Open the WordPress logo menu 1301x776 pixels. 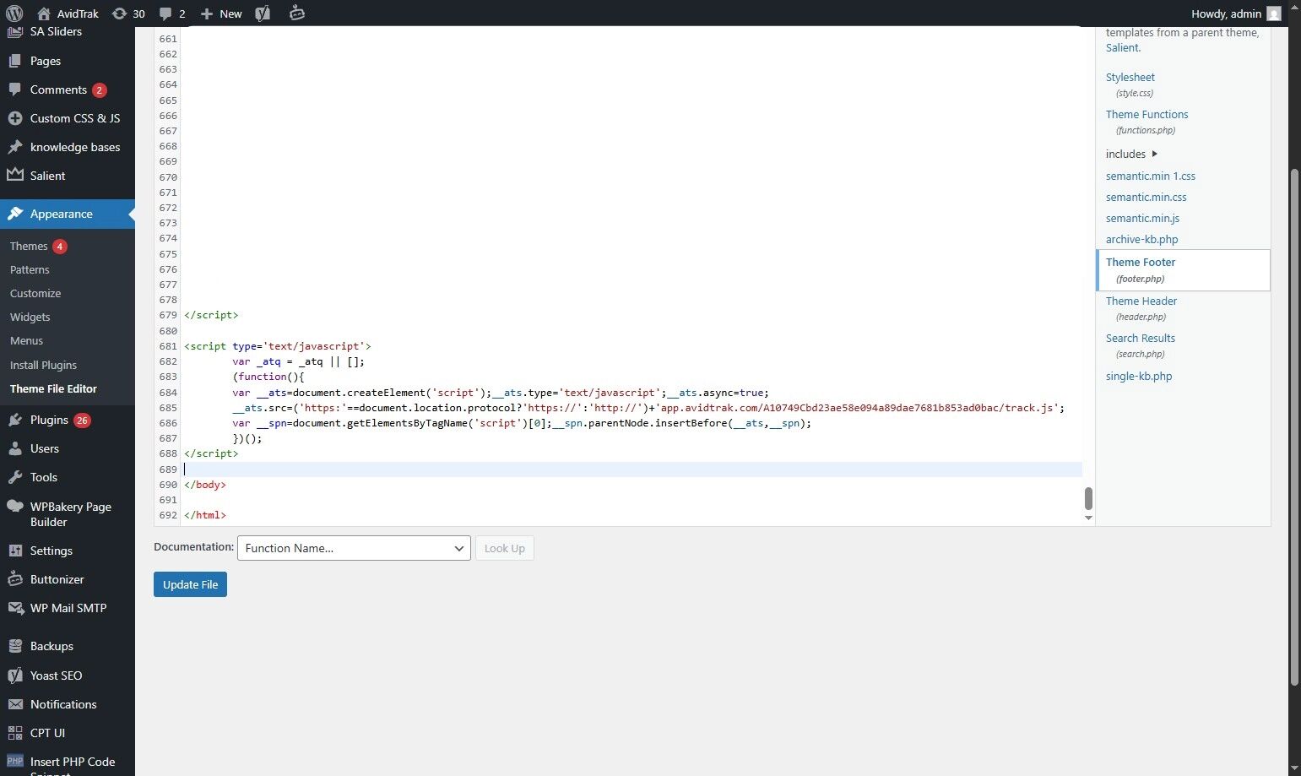pyautogui.click(x=13, y=13)
